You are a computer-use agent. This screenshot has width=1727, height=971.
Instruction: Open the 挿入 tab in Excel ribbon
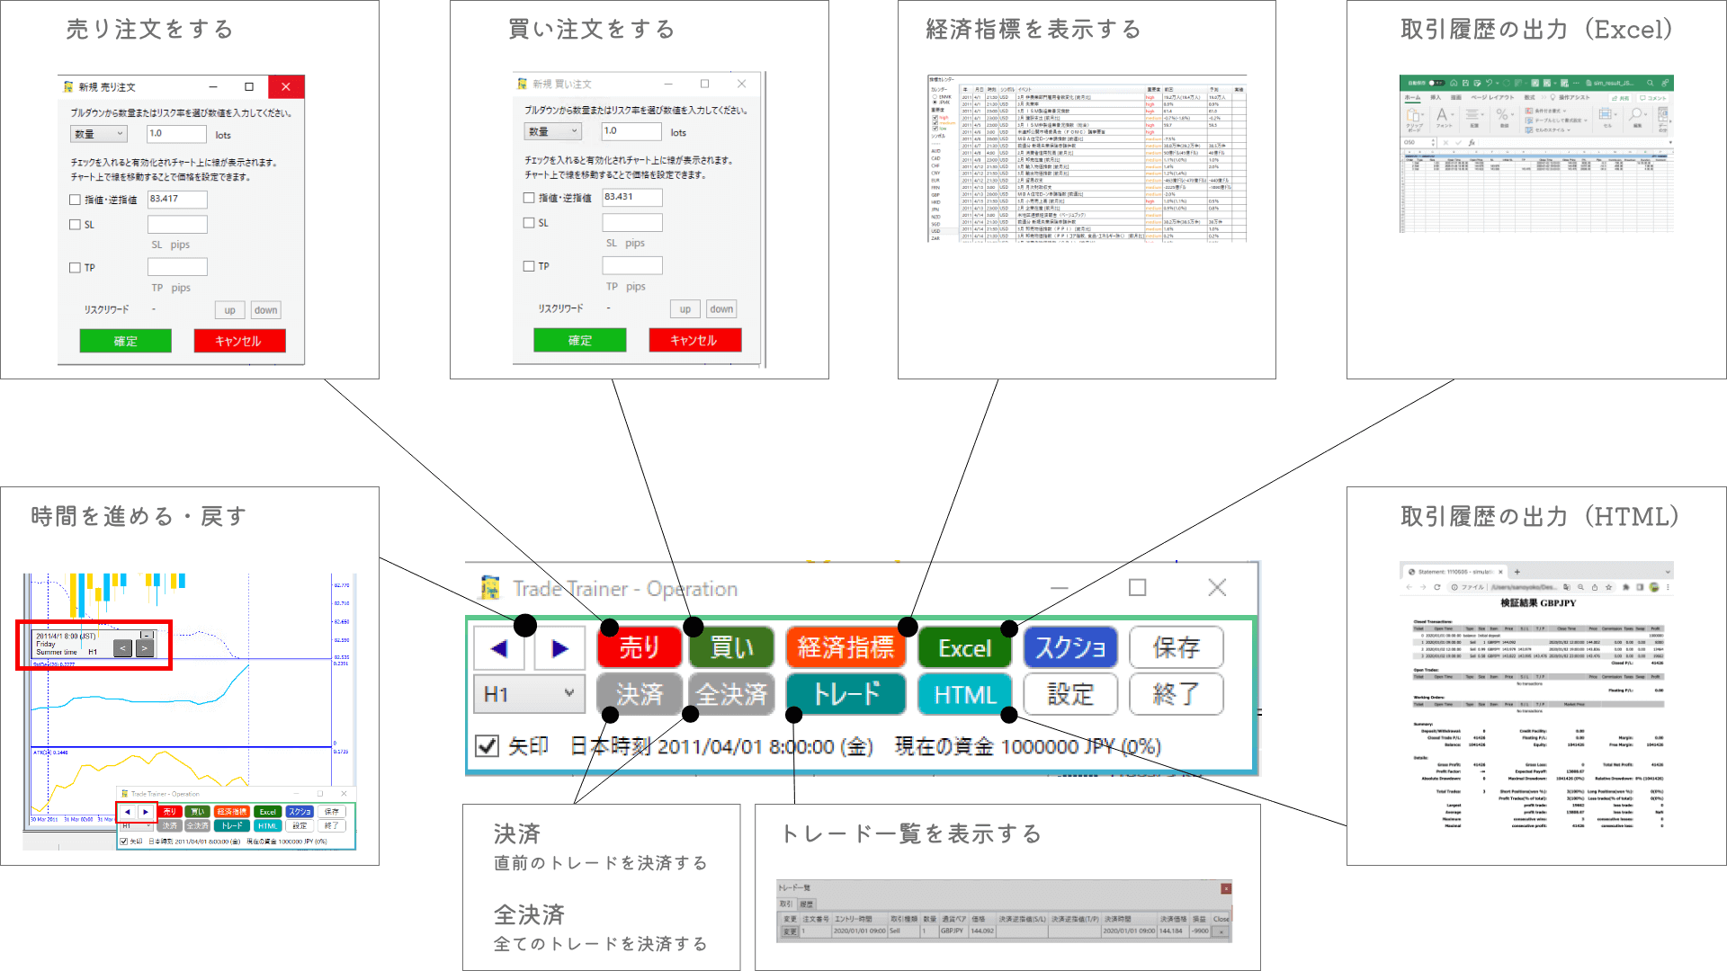click(1436, 97)
